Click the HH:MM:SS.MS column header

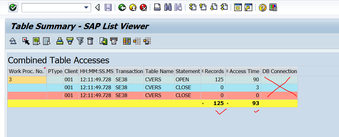click(x=97, y=71)
